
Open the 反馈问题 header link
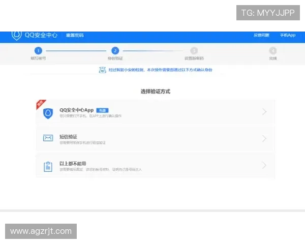pyautogui.click(x=261, y=35)
